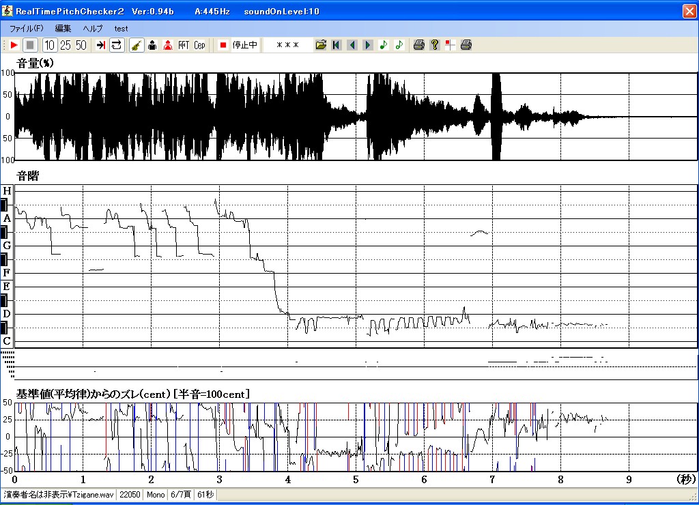Click the outlined green note icon
Screen dimensions: 699x505
tap(399, 45)
